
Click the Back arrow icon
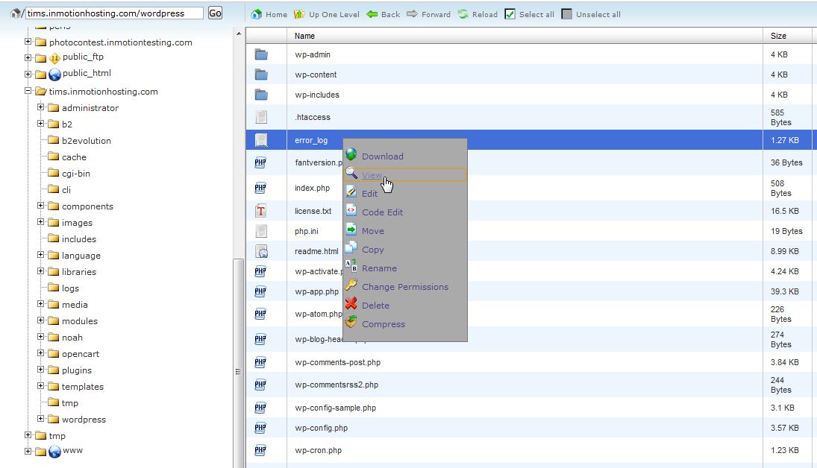(372, 14)
